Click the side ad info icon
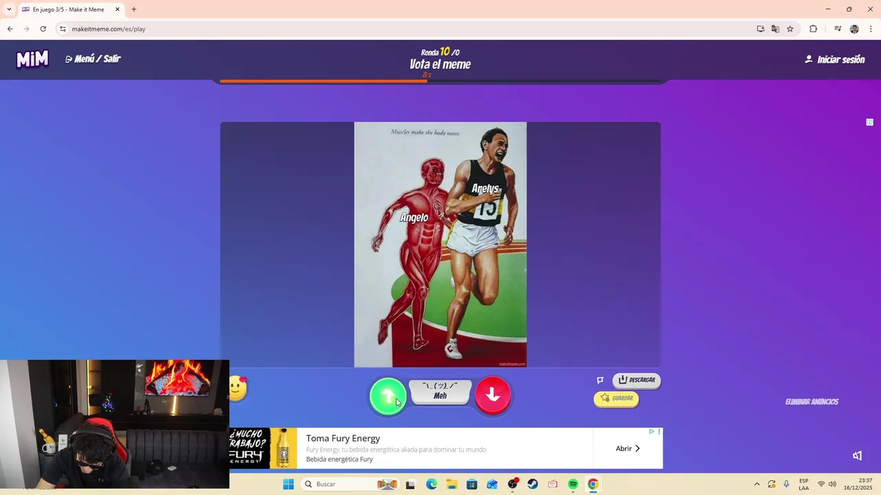Viewport: 881px width, 495px height. point(870,122)
